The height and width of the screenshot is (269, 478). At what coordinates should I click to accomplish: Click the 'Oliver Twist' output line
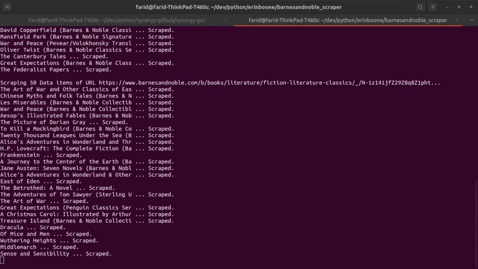[x=87, y=50]
